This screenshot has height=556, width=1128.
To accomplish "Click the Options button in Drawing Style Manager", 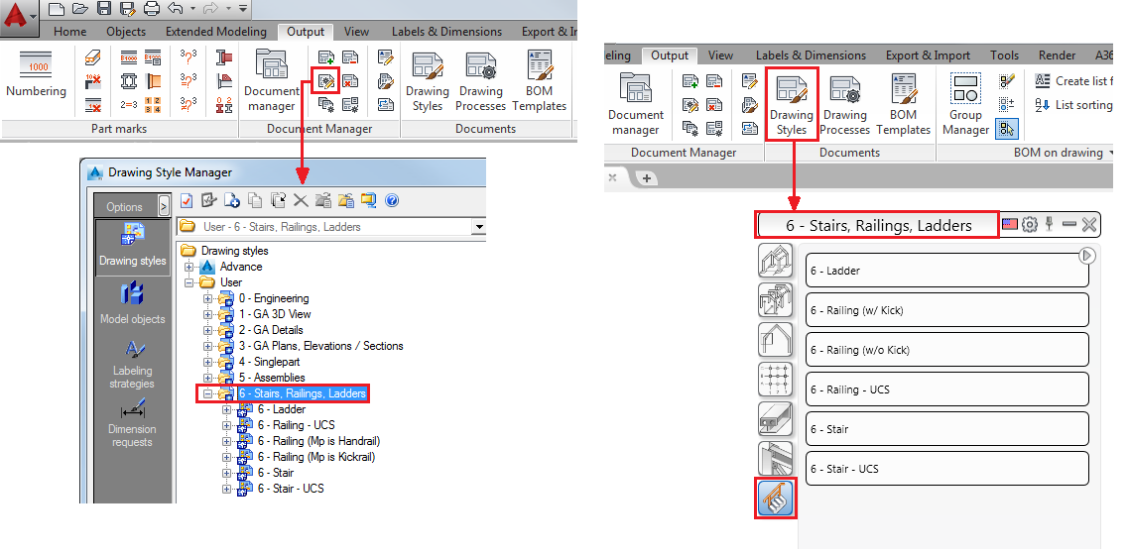I will tap(125, 206).
